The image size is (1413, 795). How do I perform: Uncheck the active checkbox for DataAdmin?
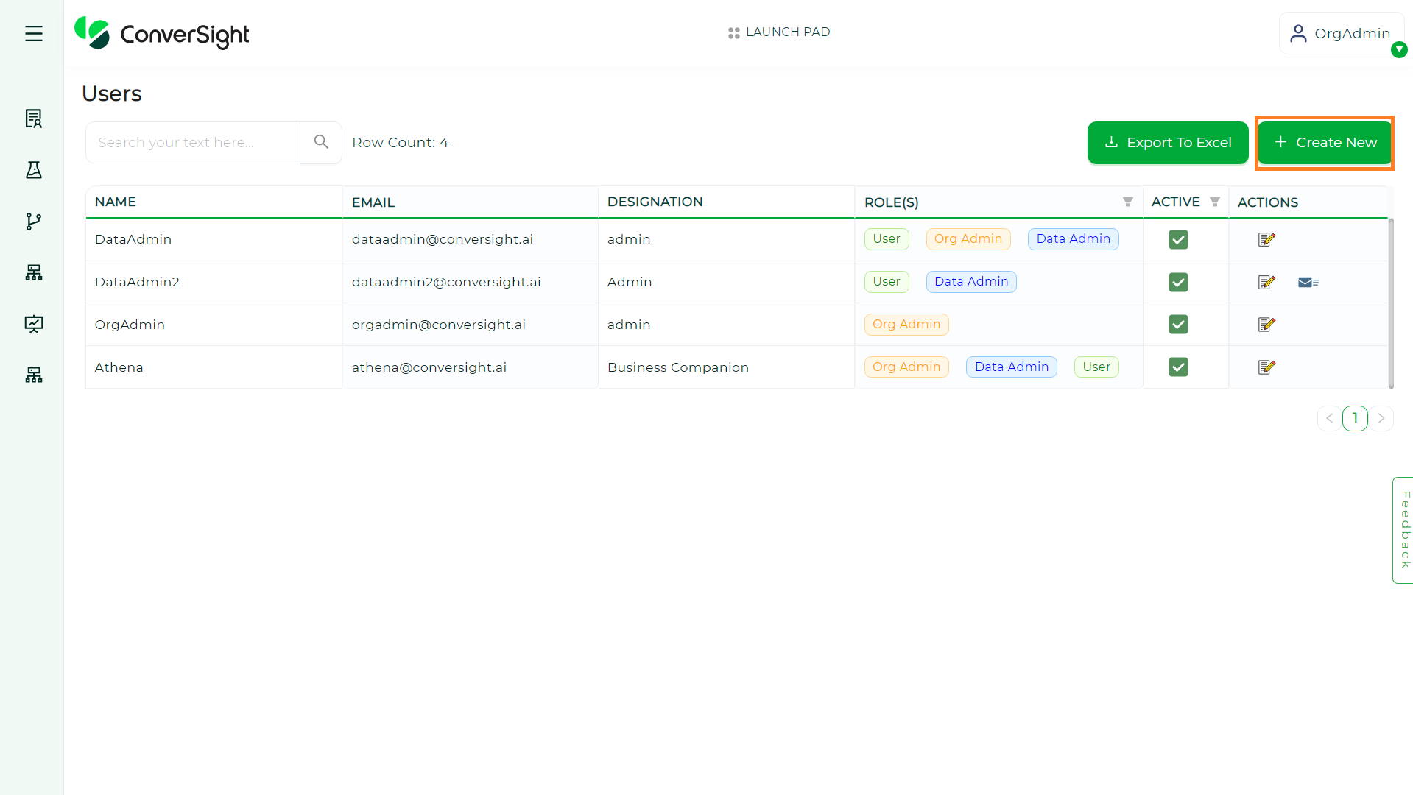pos(1178,239)
